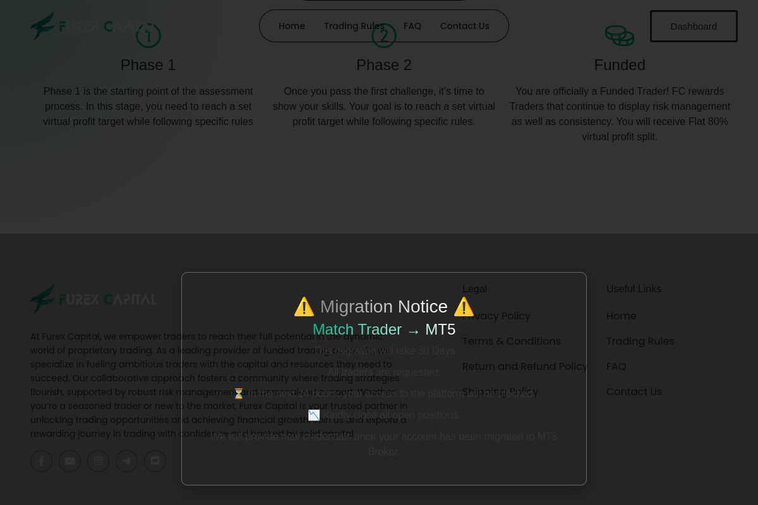Click the hourglass icon in the notice
758x505 pixels.
pyautogui.click(x=239, y=394)
